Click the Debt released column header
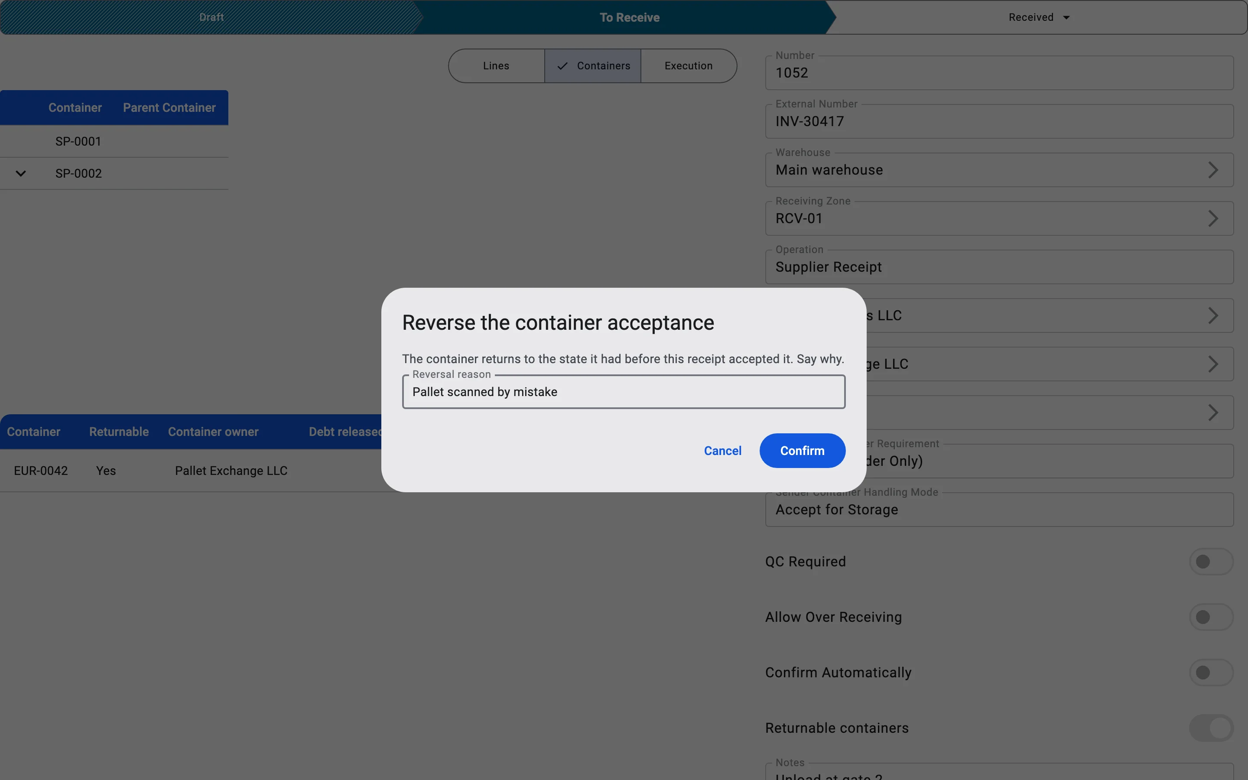The width and height of the screenshot is (1248, 780). [345, 432]
